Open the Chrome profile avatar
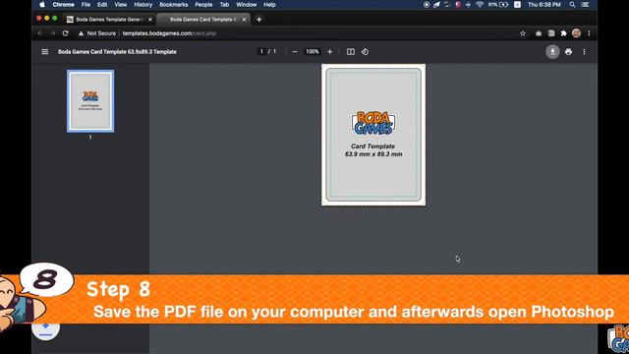629x354 pixels. pyautogui.click(x=577, y=33)
